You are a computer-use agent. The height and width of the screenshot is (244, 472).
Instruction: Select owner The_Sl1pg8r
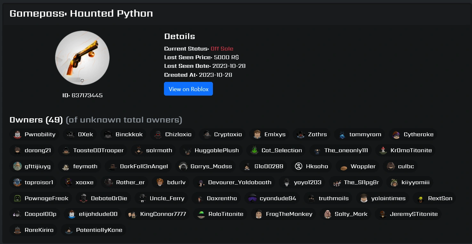(x=356, y=182)
